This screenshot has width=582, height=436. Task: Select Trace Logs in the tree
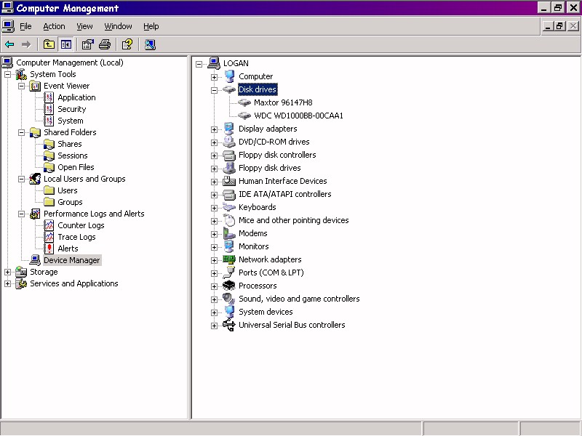pos(76,237)
